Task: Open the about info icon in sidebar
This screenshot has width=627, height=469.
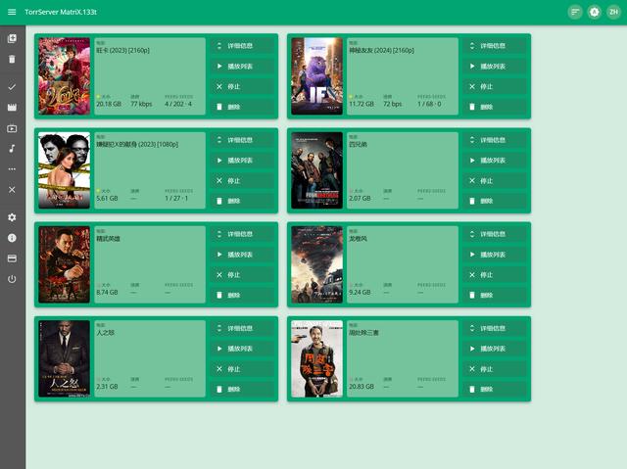Action: tap(12, 238)
